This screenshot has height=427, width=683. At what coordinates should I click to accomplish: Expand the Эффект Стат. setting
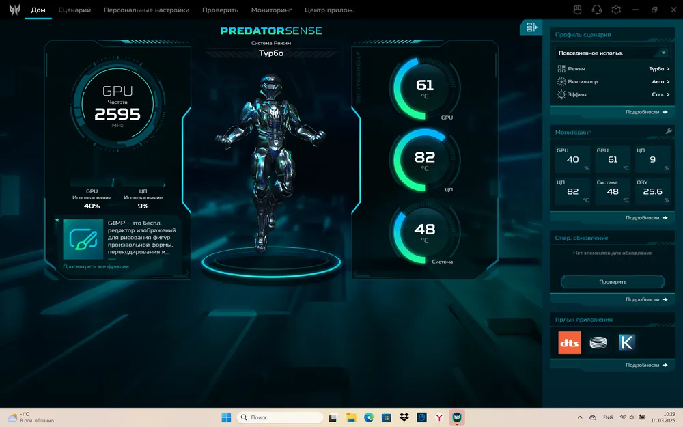point(660,94)
